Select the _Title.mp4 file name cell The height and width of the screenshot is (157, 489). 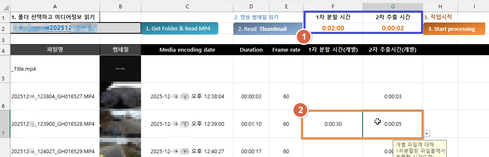[55, 69]
